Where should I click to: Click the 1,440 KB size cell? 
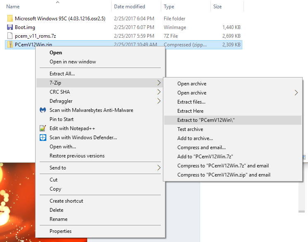point(232,27)
